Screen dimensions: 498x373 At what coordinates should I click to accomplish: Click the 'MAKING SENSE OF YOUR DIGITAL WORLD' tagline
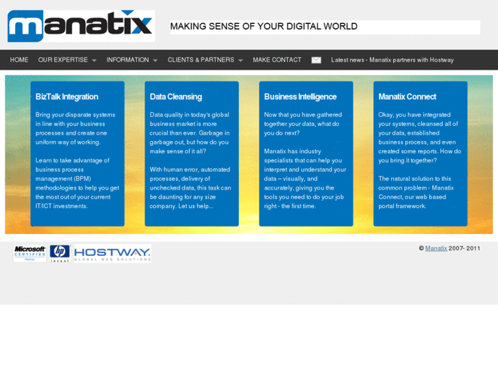point(264,26)
